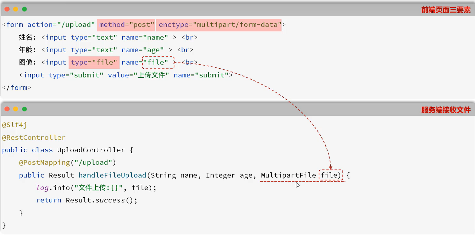Screen dimensions: 475x236
Task: Click the 服务端接收文件 title label
Action: point(446,110)
